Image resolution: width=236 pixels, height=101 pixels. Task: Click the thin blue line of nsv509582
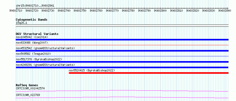(122, 56)
